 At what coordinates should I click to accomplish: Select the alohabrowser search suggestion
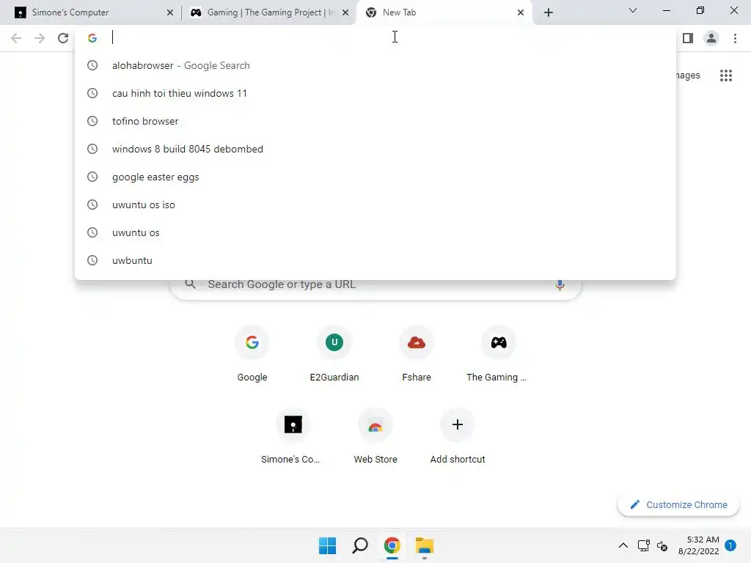(x=375, y=65)
